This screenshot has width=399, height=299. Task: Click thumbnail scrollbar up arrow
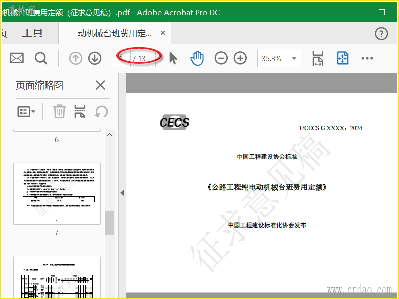point(109,135)
